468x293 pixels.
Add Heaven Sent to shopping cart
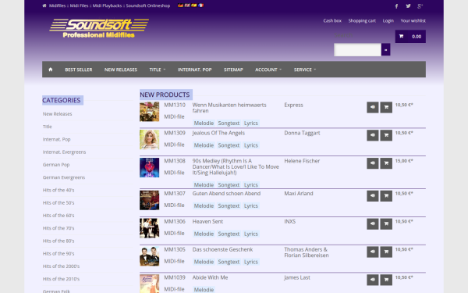(x=386, y=224)
